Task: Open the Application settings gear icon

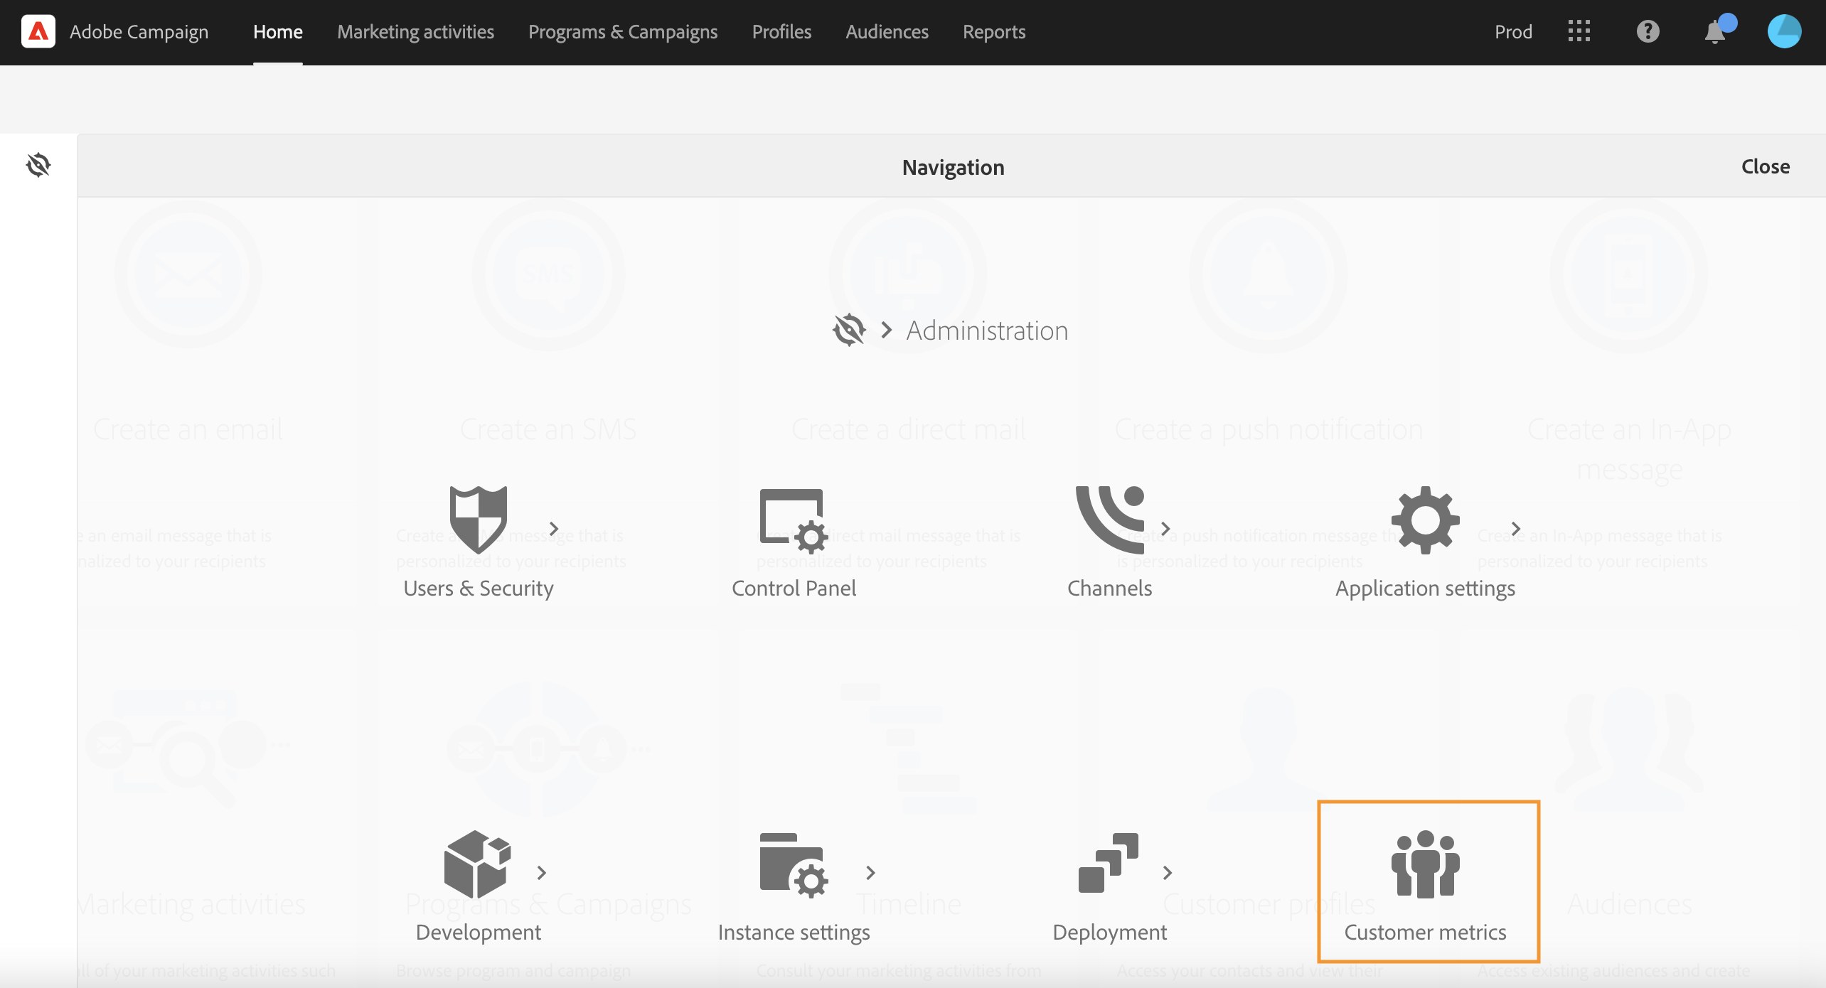Action: tap(1425, 520)
